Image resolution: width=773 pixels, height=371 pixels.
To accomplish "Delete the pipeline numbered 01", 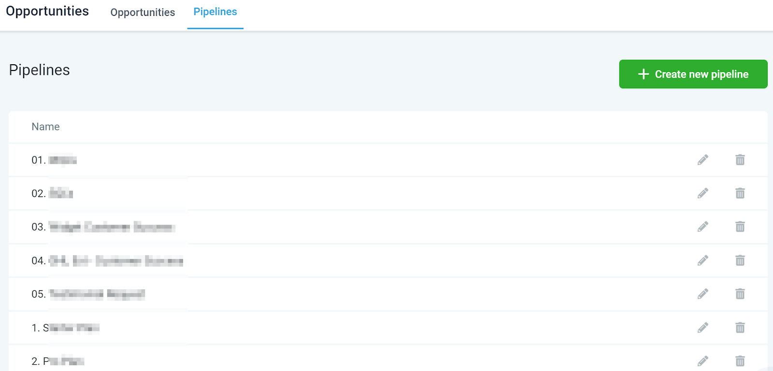I will [740, 160].
